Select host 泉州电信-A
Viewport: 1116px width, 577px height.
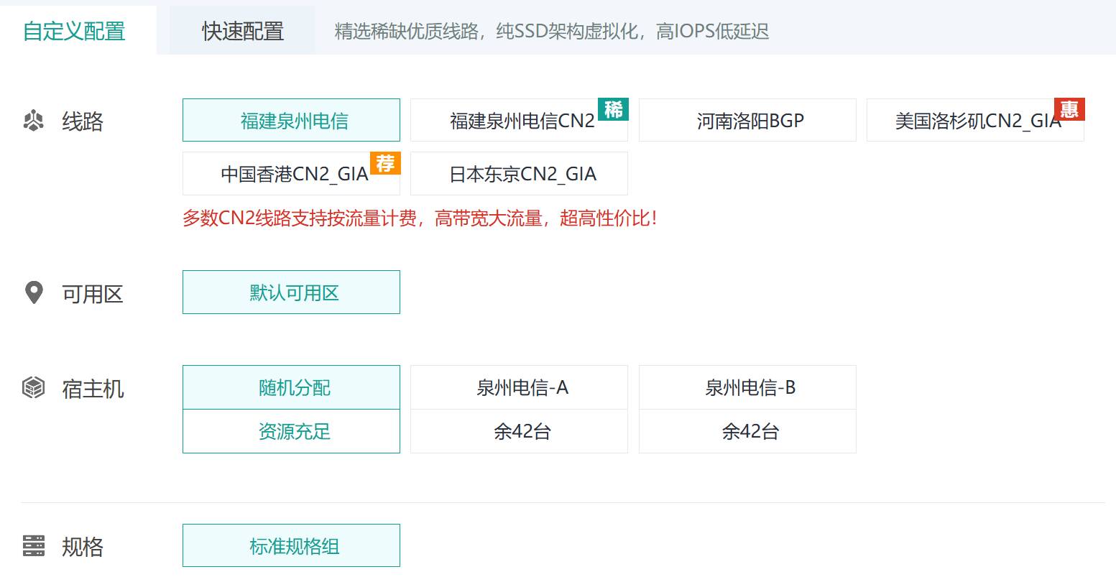(x=519, y=388)
